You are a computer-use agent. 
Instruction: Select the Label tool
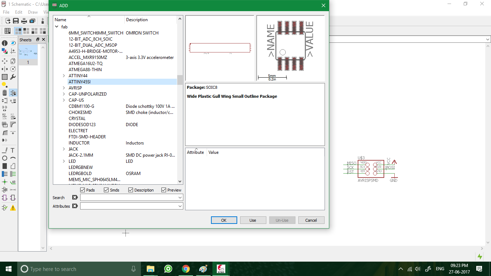point(13,182)
